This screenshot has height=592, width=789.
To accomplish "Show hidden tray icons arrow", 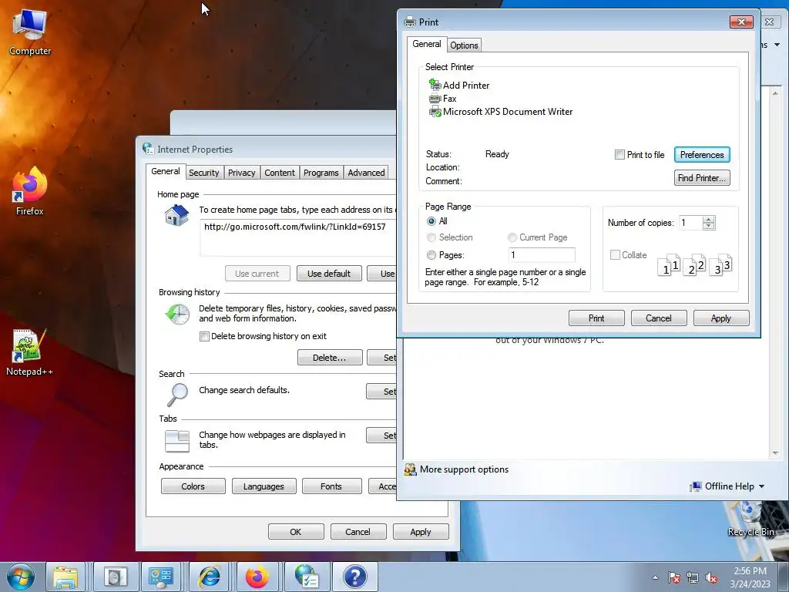I will 655,577.
